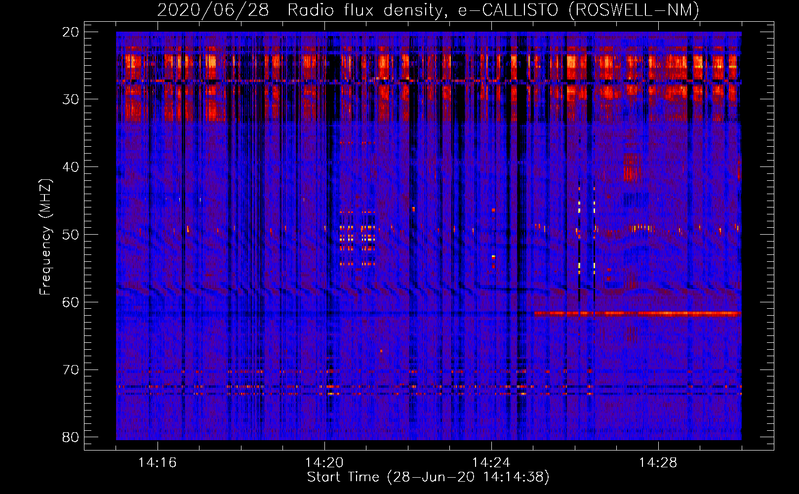The height and width of the screenshot is (494, 799).
Task: Click the 70 MHz frequency tick label
Action: (71, 370)
